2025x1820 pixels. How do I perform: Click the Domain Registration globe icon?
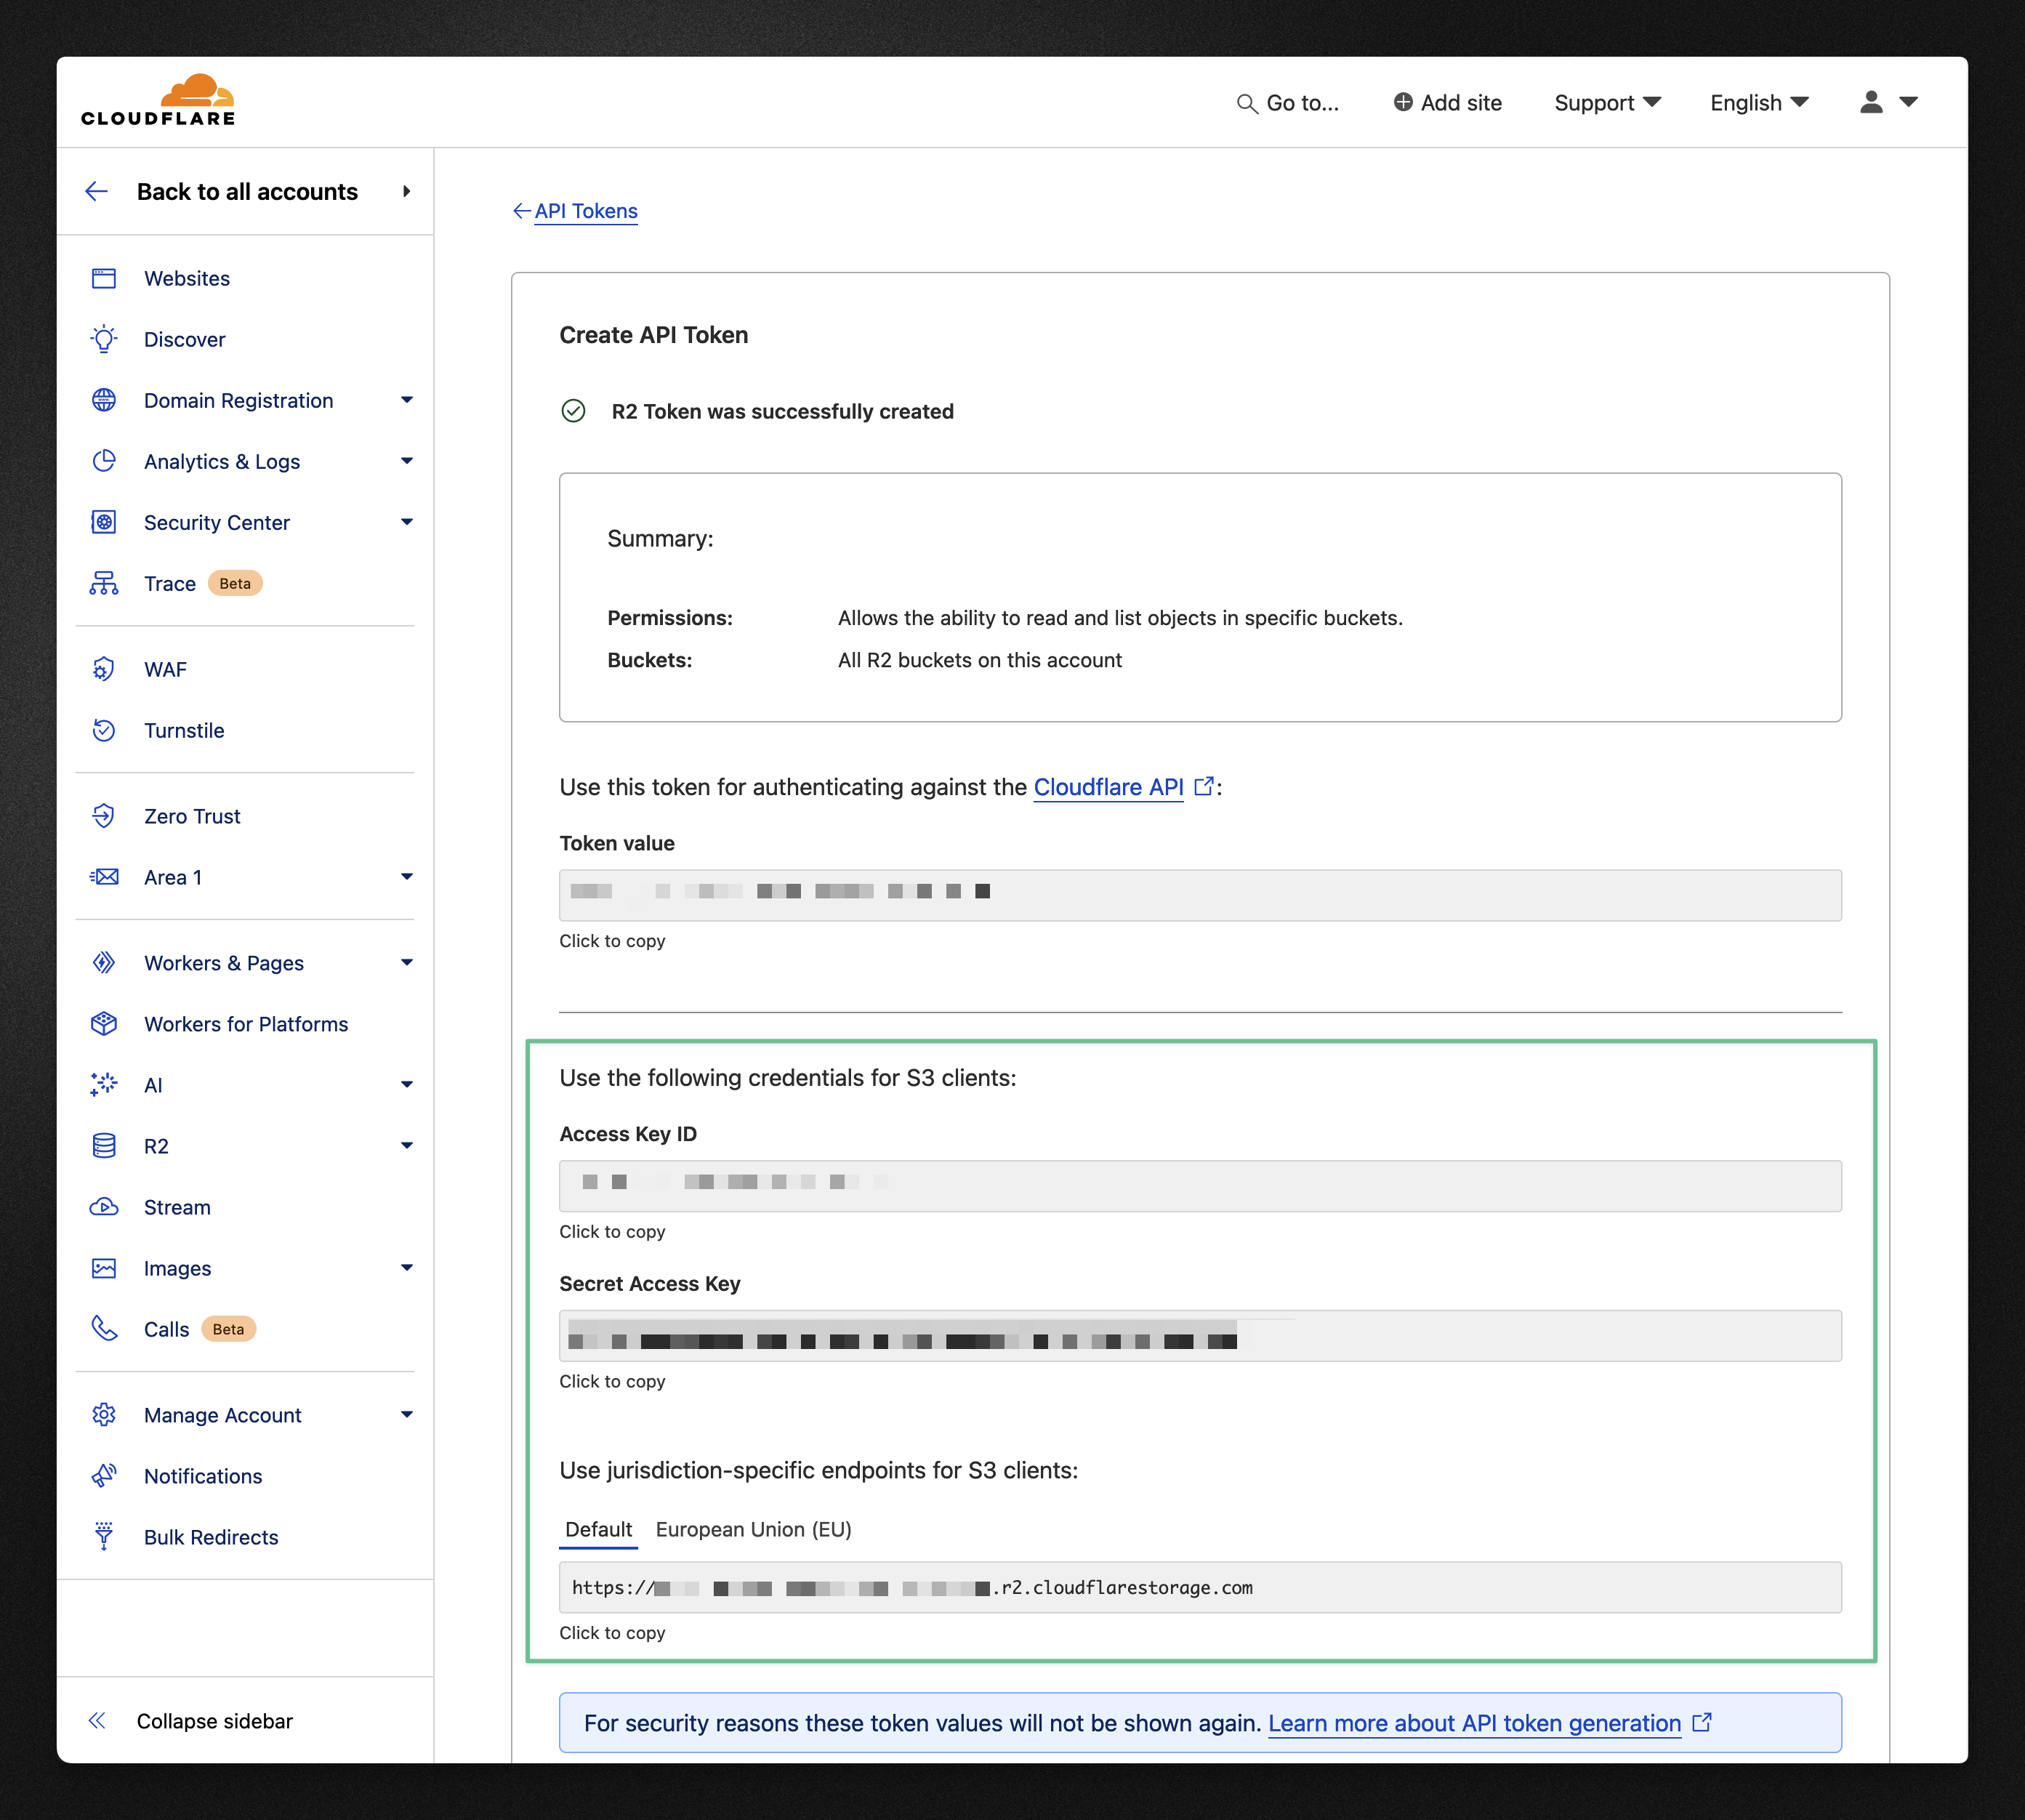coord(104,400)
